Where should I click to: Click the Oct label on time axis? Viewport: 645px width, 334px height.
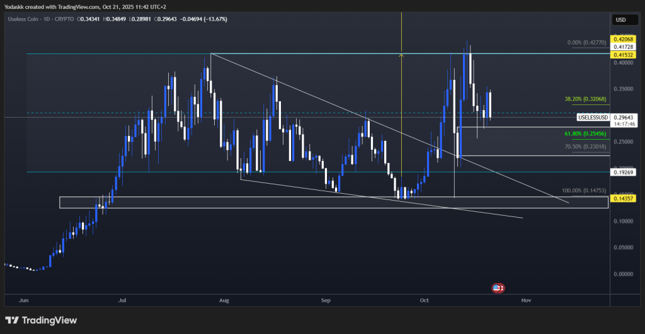(424, 300)
